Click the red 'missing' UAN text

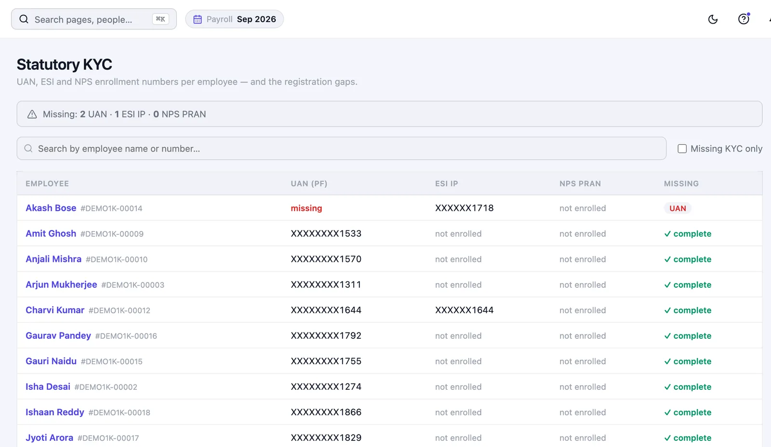[x=306, y=208]
